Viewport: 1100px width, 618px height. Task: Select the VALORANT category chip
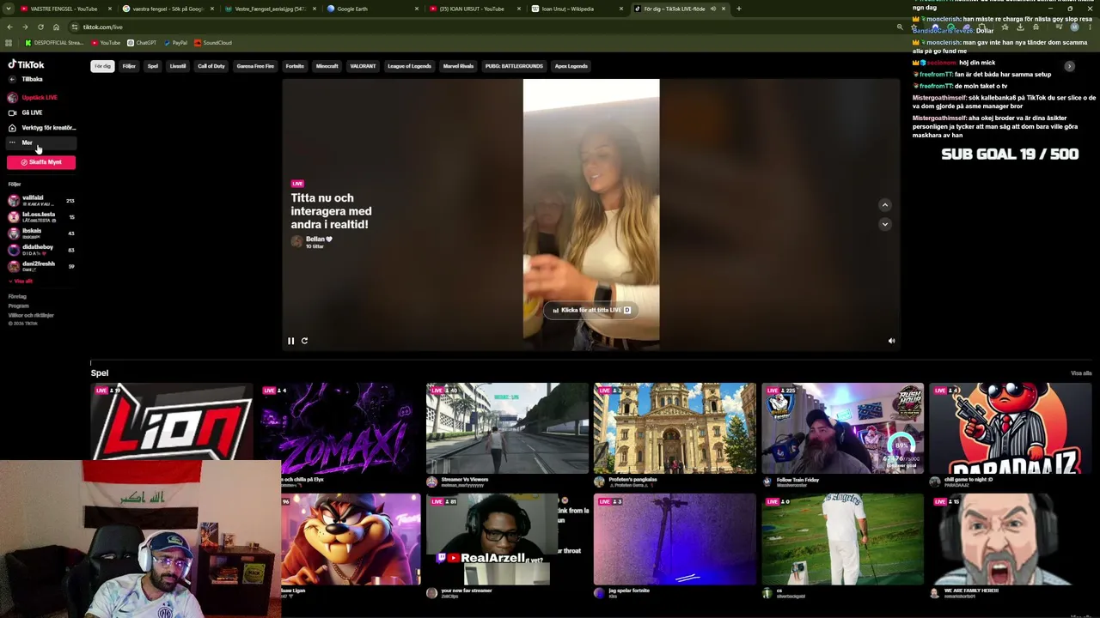point(363,66)
